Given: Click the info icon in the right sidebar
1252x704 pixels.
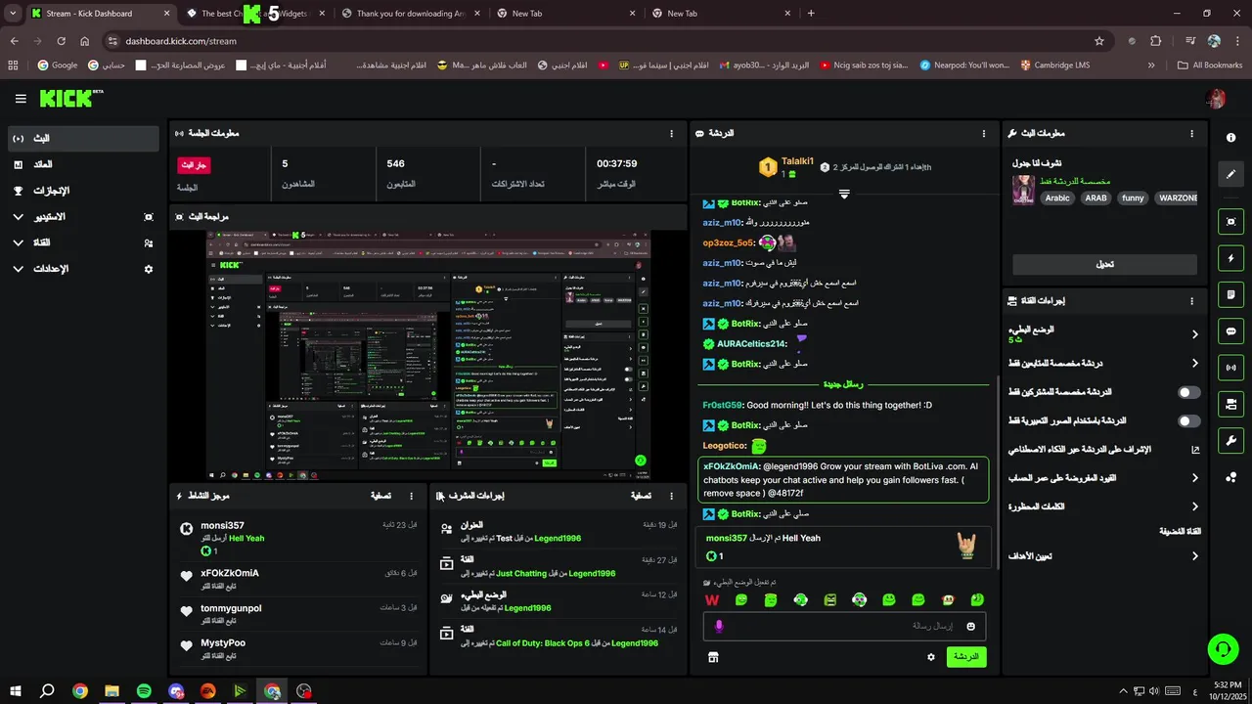Looking at the screenshot, I should tap(1230, 138).
